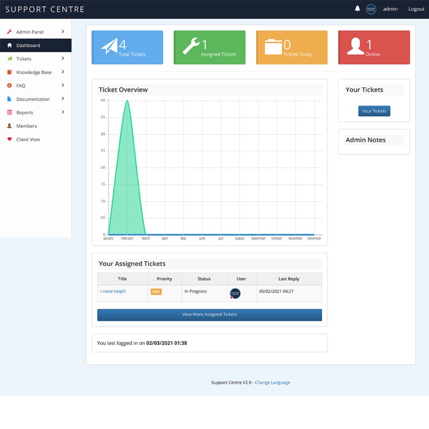This screenshot has width=429, height=429.
Task: Click the notification bell icon
Action: (357, 9)
